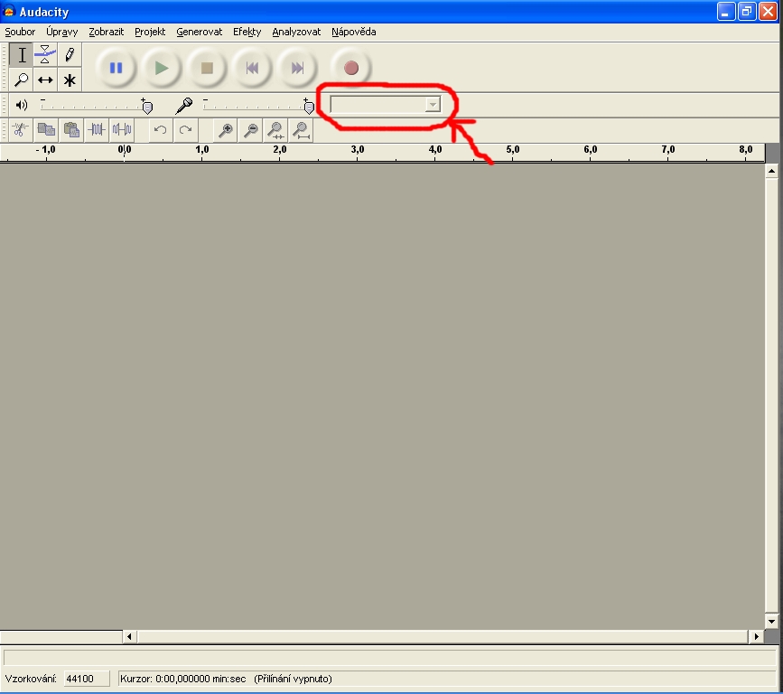Open the Projekt menu
783x694 pixels.
click(150, 32)
